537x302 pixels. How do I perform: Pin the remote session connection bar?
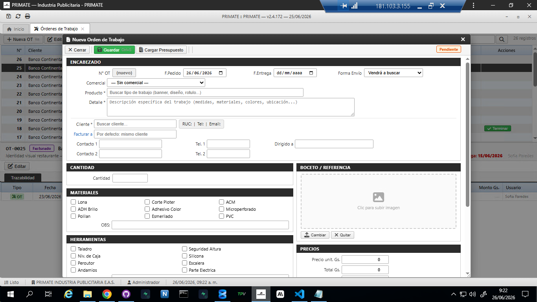click(344, 6)
